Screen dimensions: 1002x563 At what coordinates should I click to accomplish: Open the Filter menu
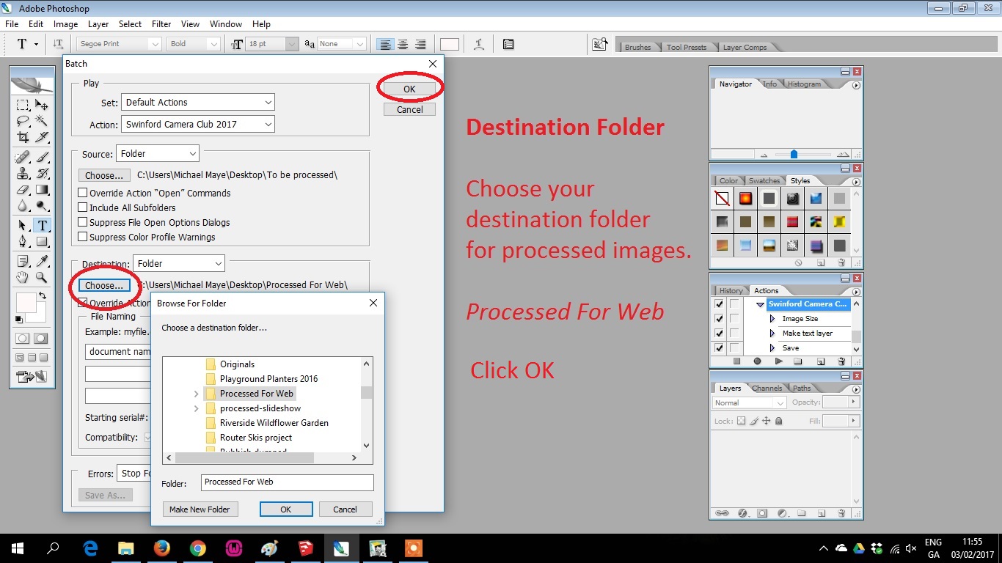pos(161,24)
